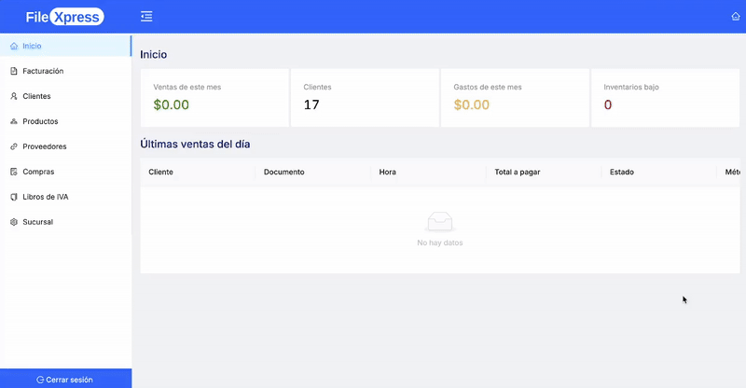
Task: Click the empty inbox icon in table
Action: point(440,222)
